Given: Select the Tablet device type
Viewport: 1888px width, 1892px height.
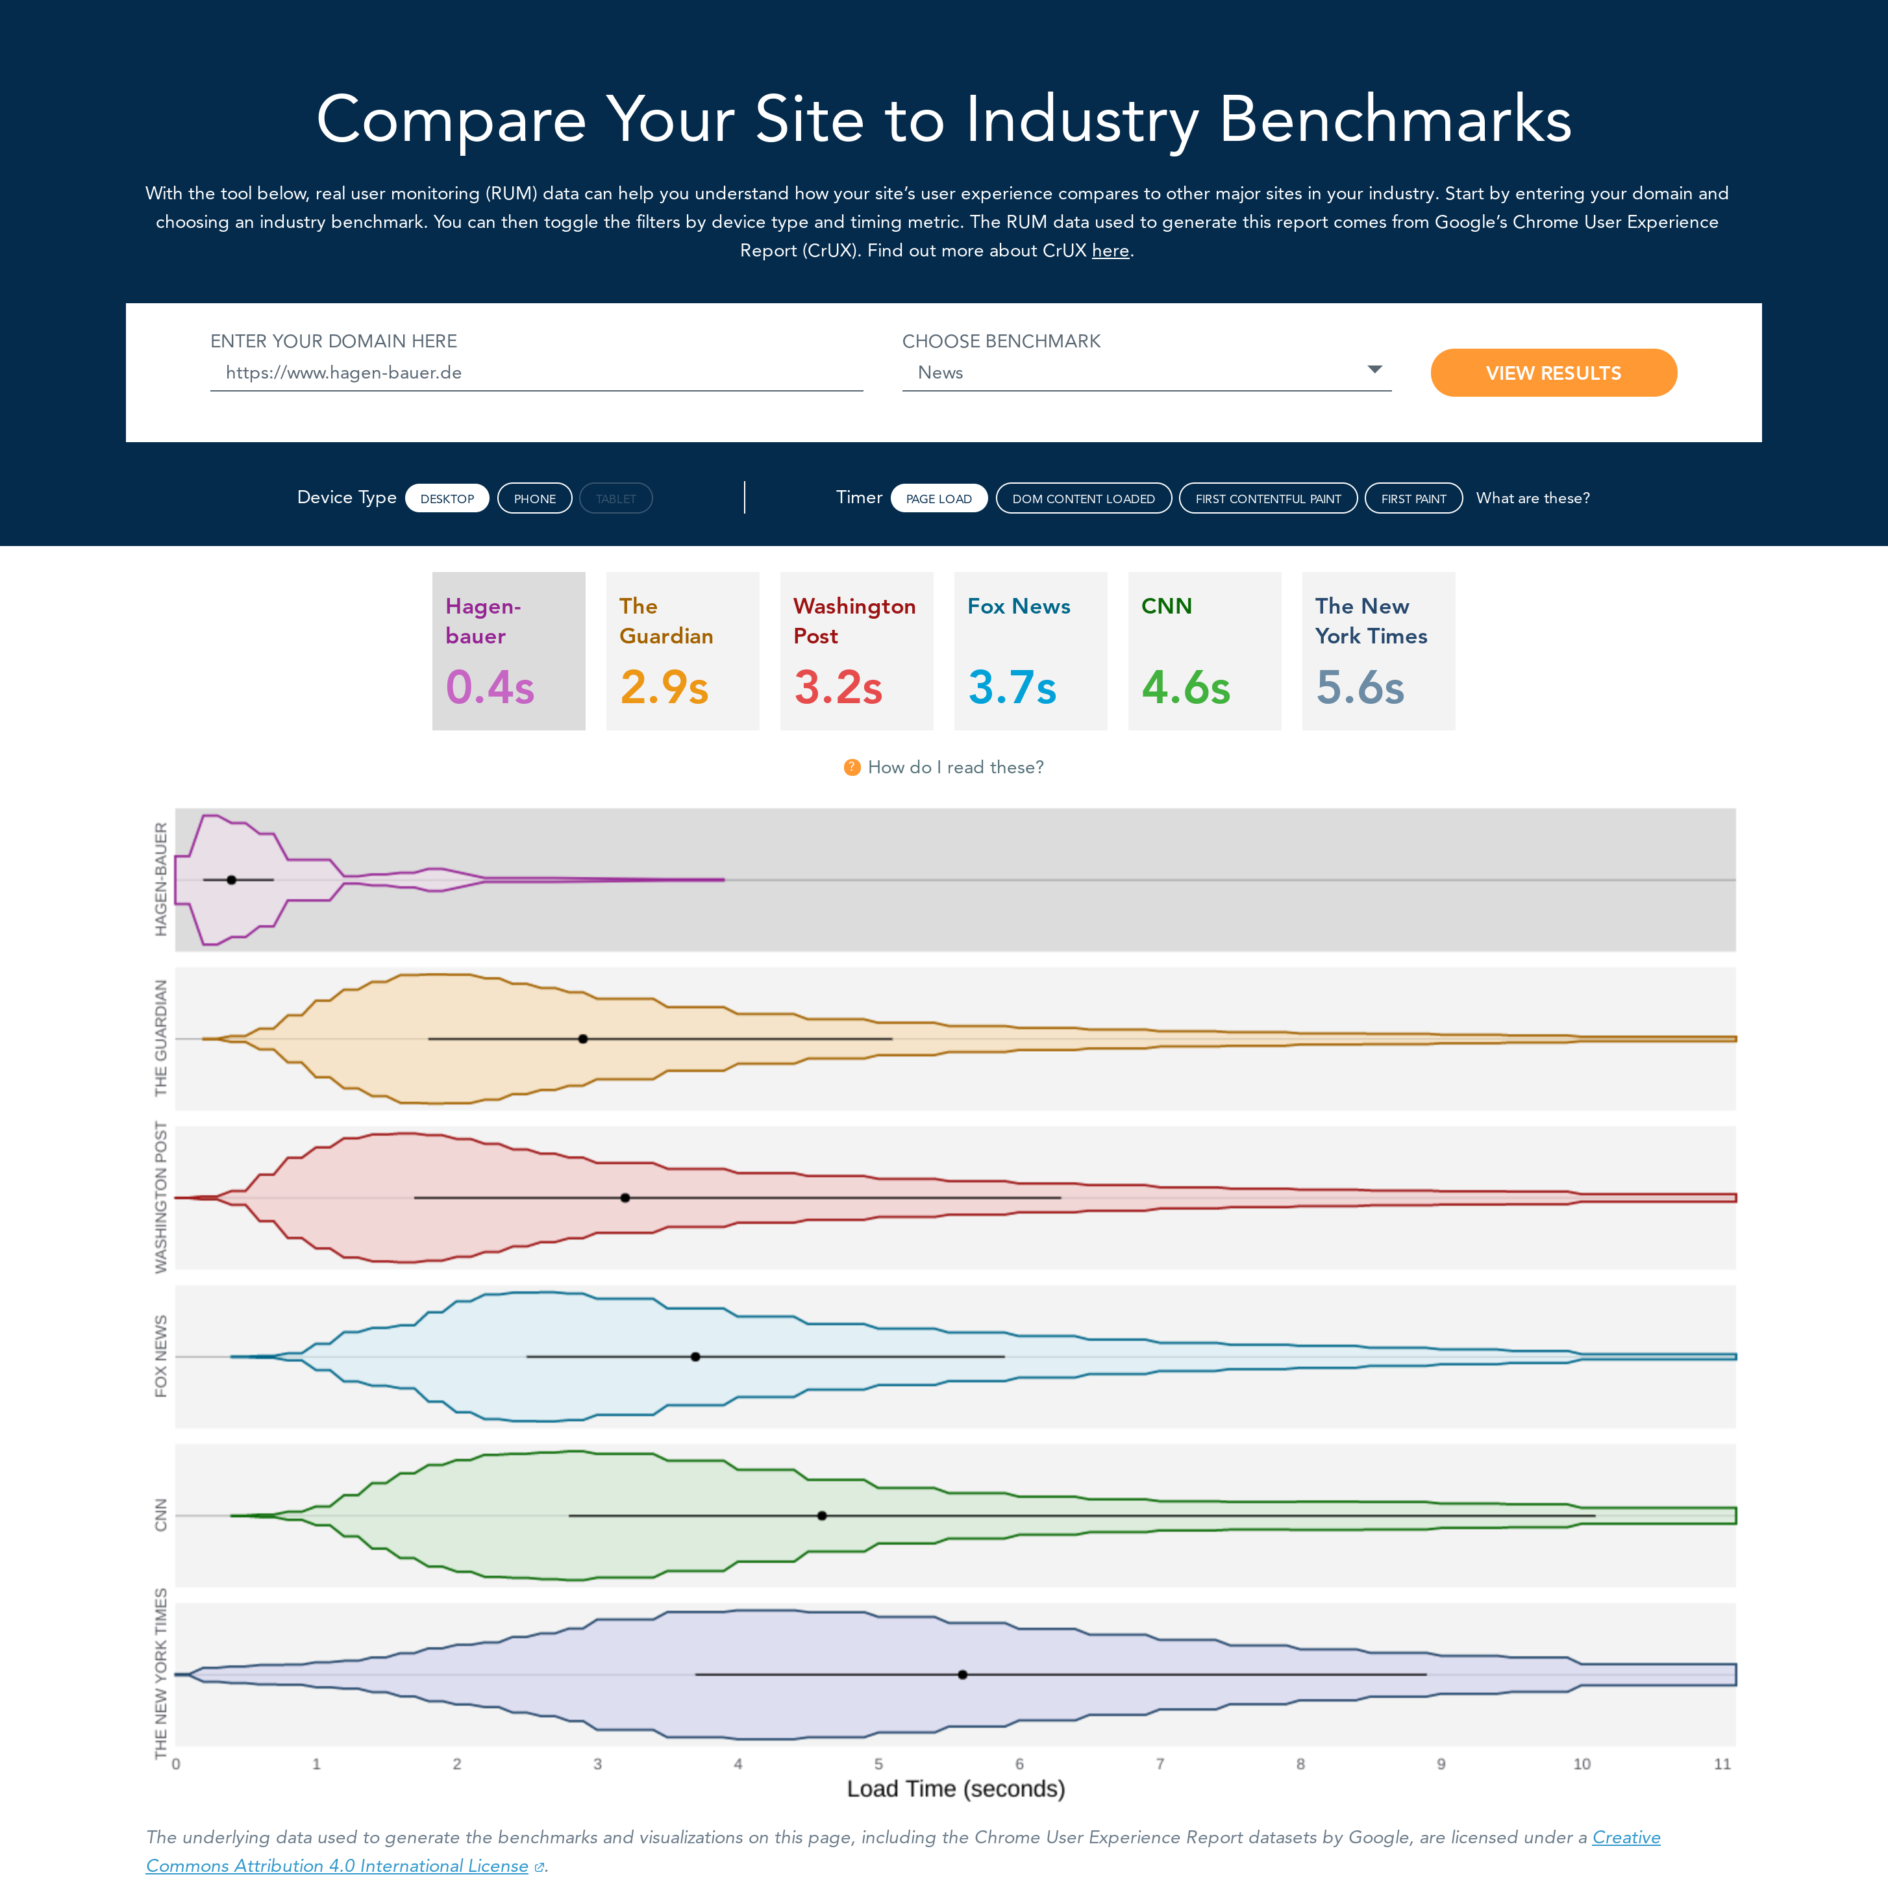Looking at the screenshot, I should coord(615,499).
